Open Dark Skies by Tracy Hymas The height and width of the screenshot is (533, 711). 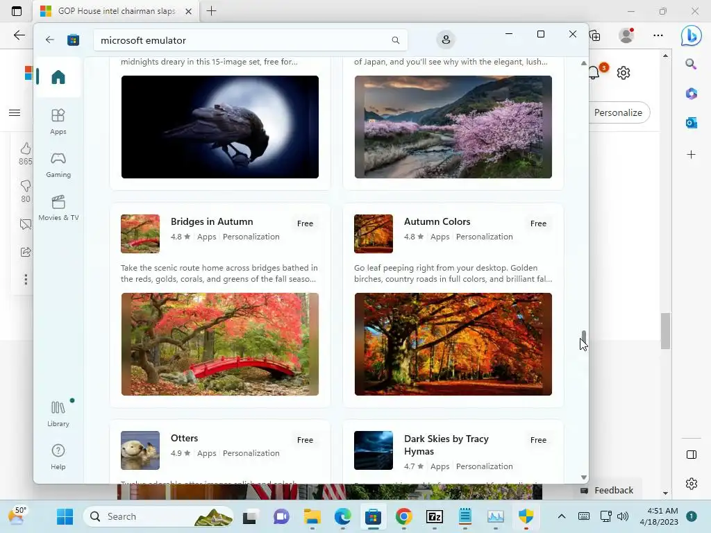tap(446, 445)
